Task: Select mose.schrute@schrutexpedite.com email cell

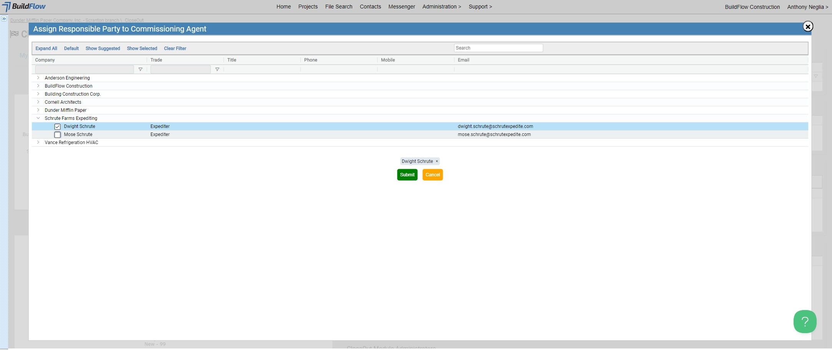Action: click(494, 134)
